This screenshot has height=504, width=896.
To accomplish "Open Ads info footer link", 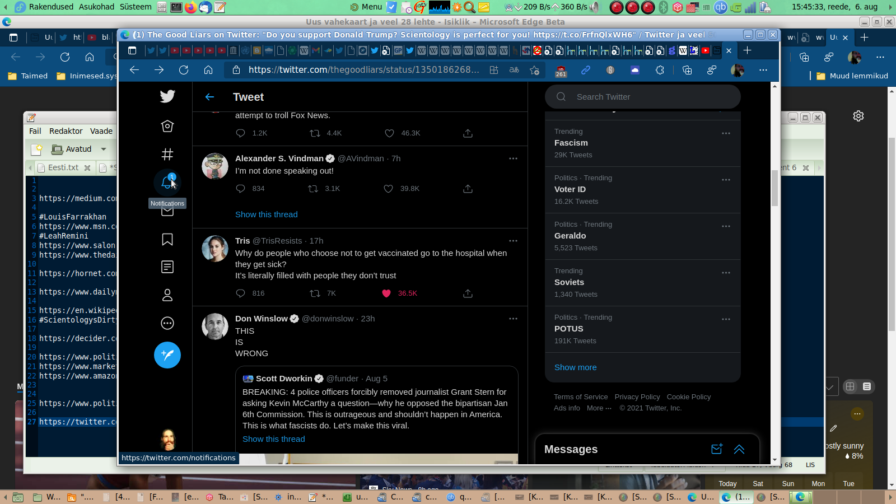I will point(567,408).
